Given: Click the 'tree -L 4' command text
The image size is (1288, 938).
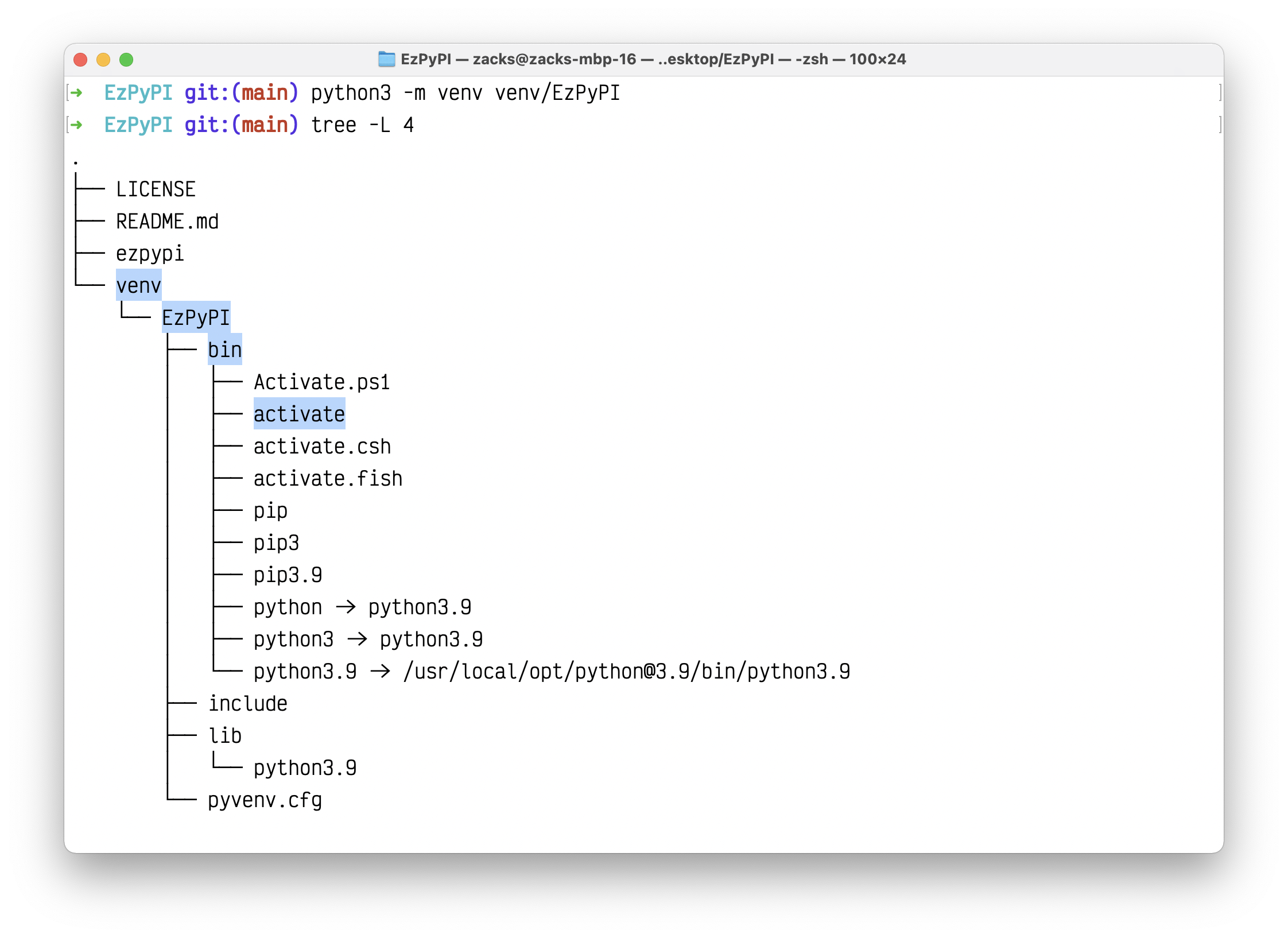Looking at the screenshot, I should [x=362, y=125].
